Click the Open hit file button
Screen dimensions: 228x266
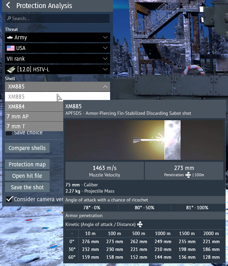[x=27, y=176]
